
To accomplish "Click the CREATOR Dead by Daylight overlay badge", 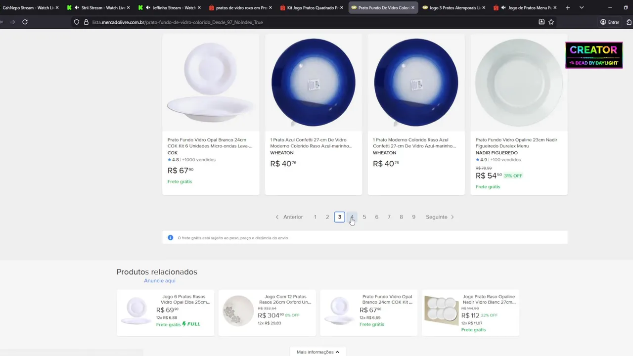I will coord(594,55).
